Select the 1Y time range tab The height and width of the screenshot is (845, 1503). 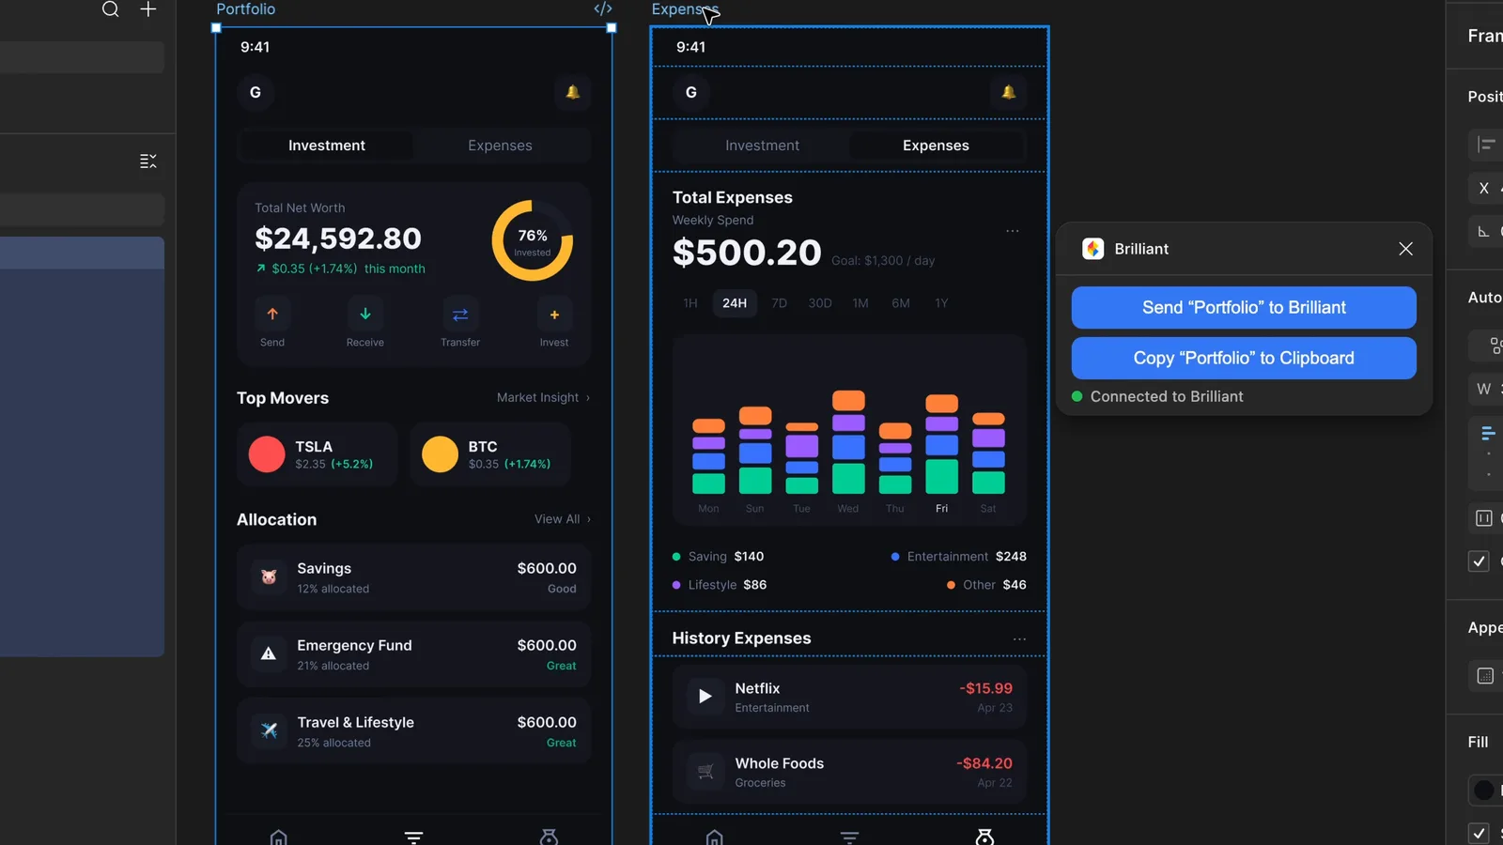941,303
